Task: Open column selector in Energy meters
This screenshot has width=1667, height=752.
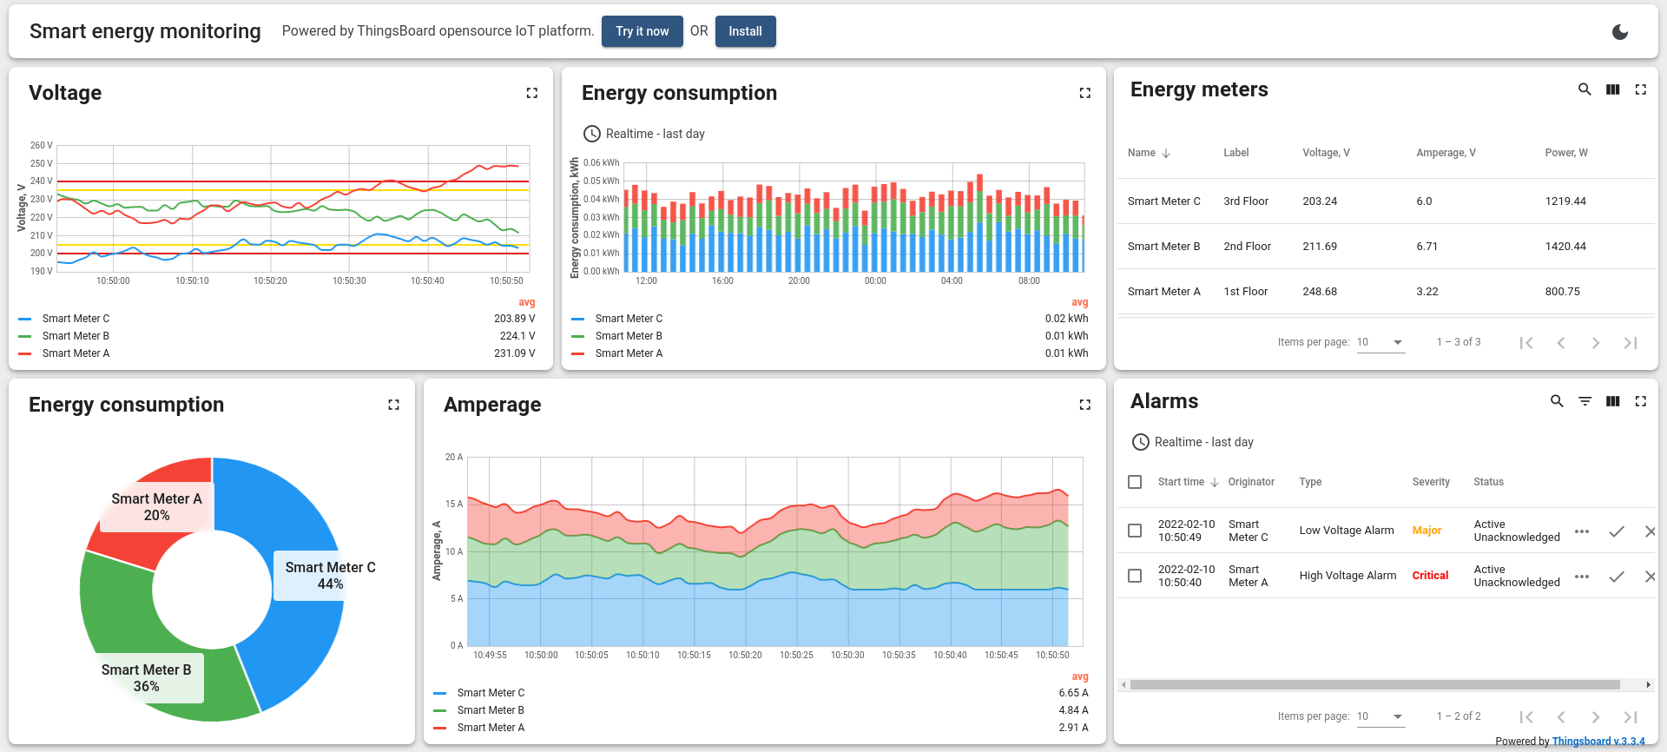Action: [x=1612, y=89]
